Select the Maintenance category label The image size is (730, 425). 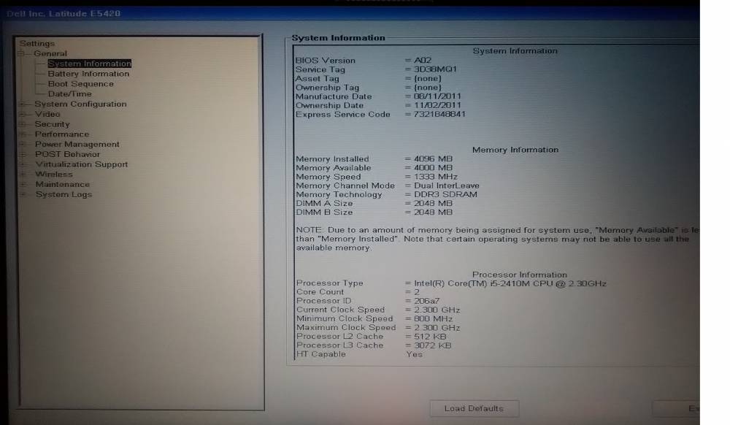(63, 184)
